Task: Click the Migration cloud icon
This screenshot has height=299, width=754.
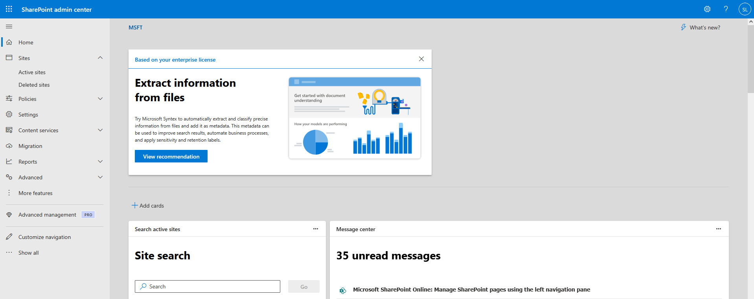Action: click(x=9, y=146)
